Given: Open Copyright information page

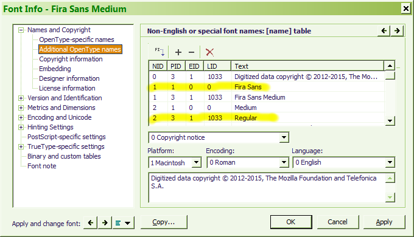Looking at the screenshot, I should (x=71, y=59).
